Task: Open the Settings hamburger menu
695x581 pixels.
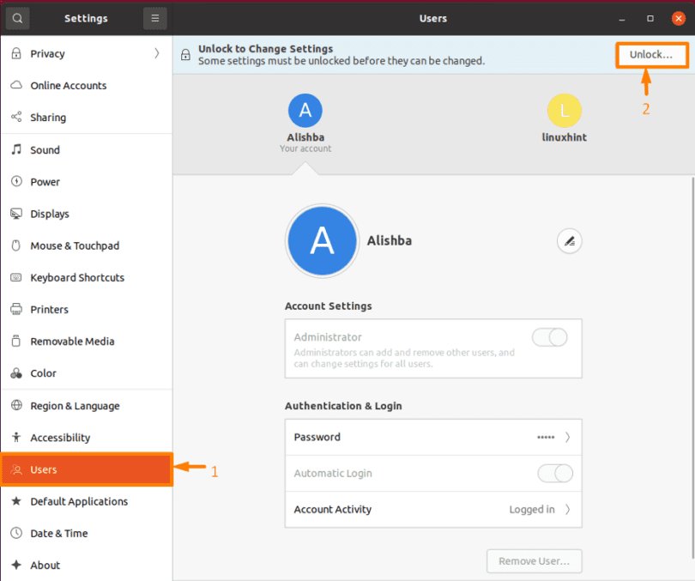Action: 154,18
